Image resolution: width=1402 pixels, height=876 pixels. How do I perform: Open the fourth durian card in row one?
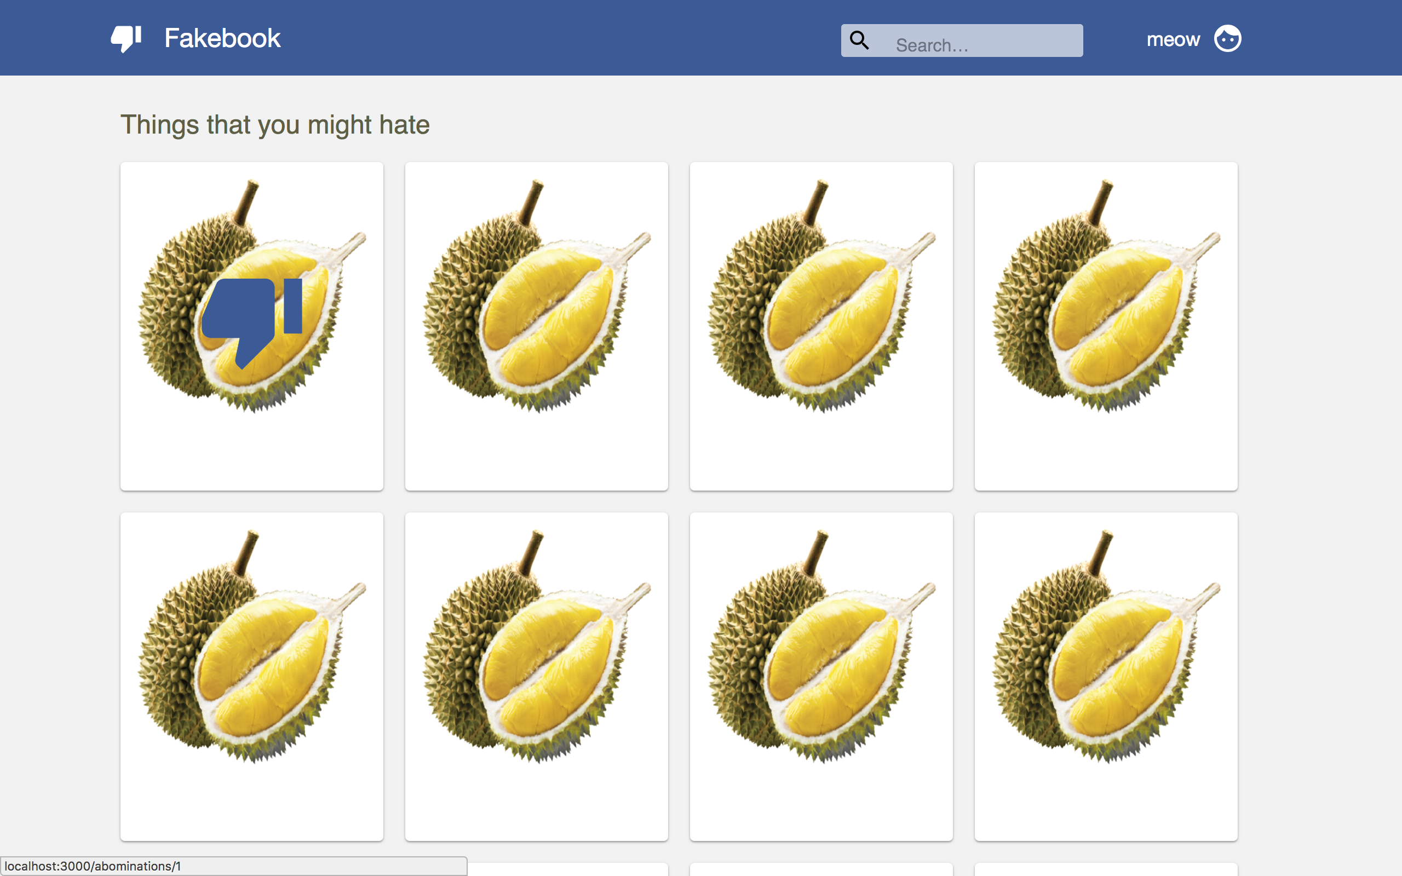click(1106, 327)
